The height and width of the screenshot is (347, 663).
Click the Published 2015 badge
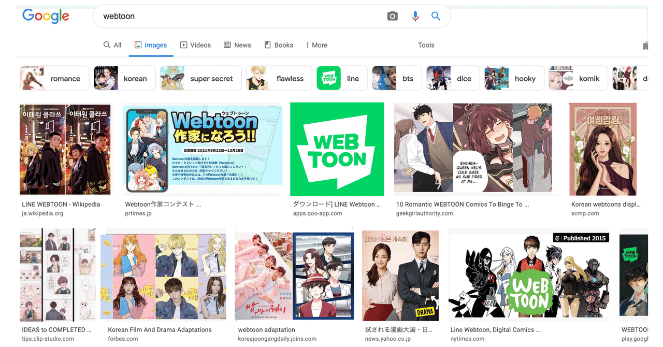click(x=581, y=238)
